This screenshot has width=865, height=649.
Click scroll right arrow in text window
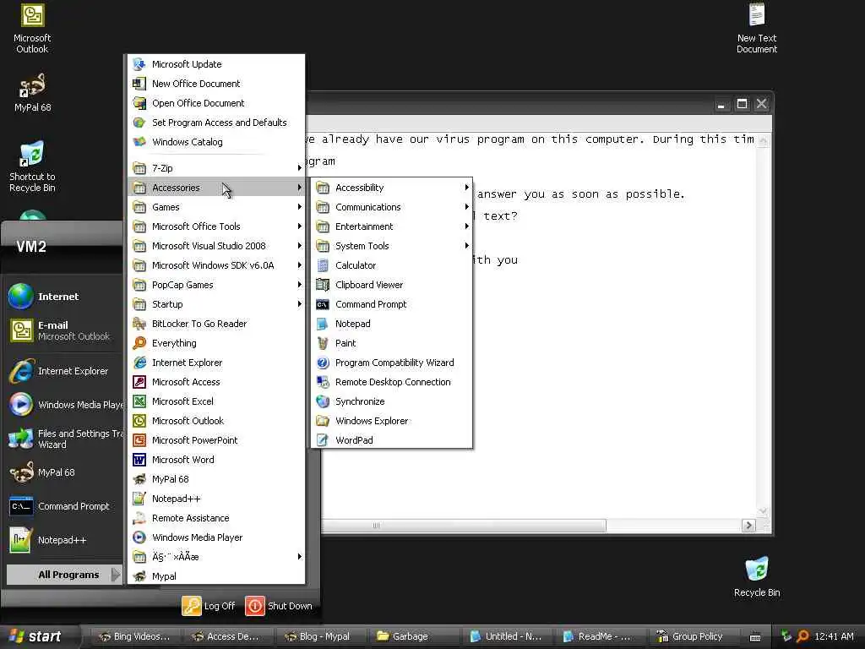click(748, 526)
